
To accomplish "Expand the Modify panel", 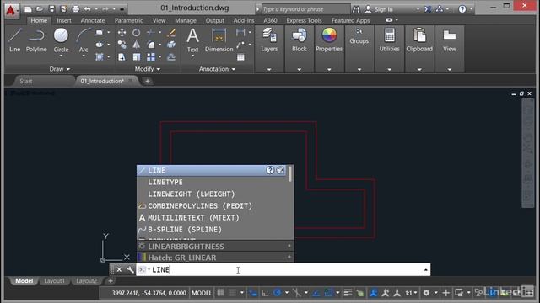I will coord(148,69).
